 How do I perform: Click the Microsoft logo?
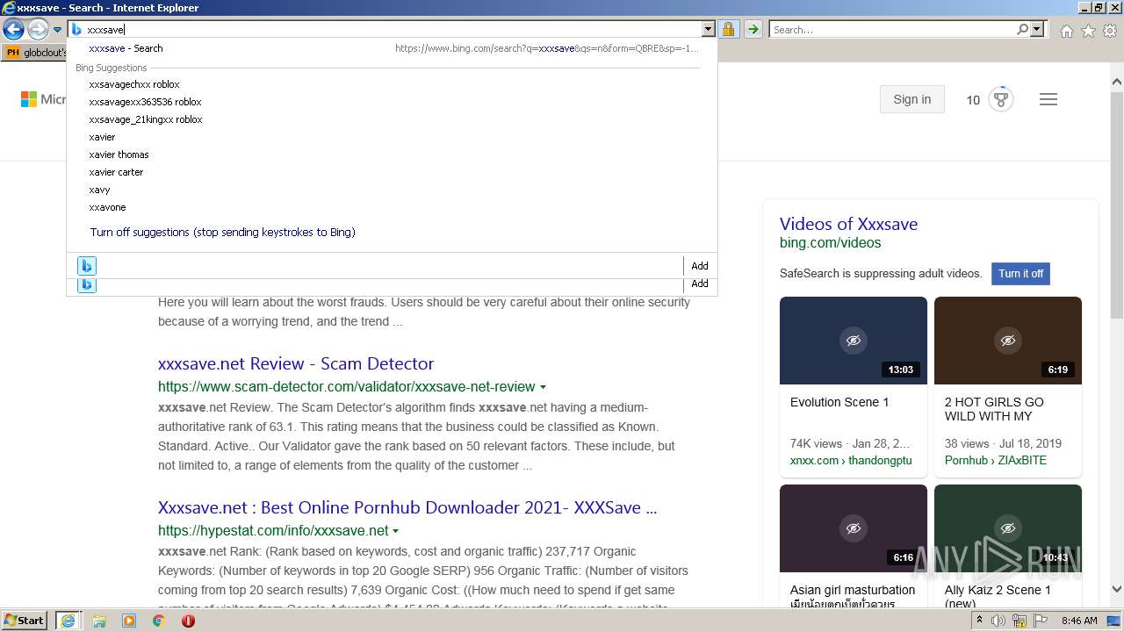[43, 99]
